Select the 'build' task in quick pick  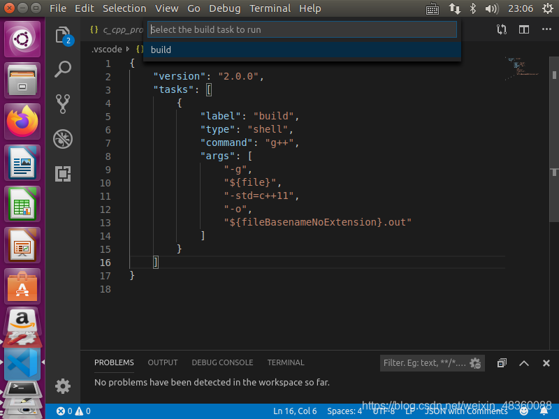pos(302,50)
